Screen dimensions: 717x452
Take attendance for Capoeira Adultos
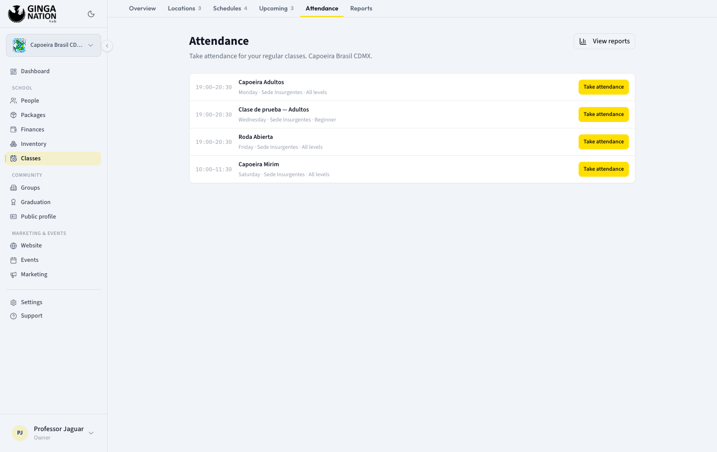[603, 87]
